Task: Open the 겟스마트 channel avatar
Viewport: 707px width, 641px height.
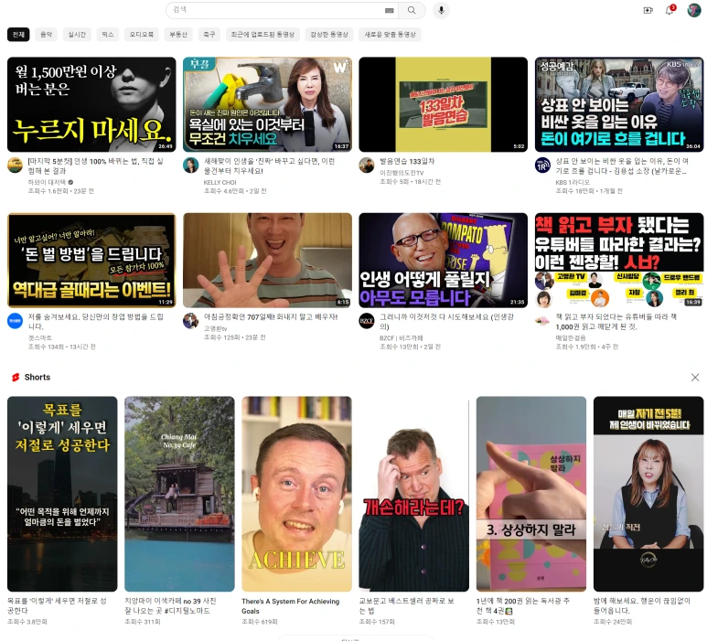Action: [x=15, y=321]
